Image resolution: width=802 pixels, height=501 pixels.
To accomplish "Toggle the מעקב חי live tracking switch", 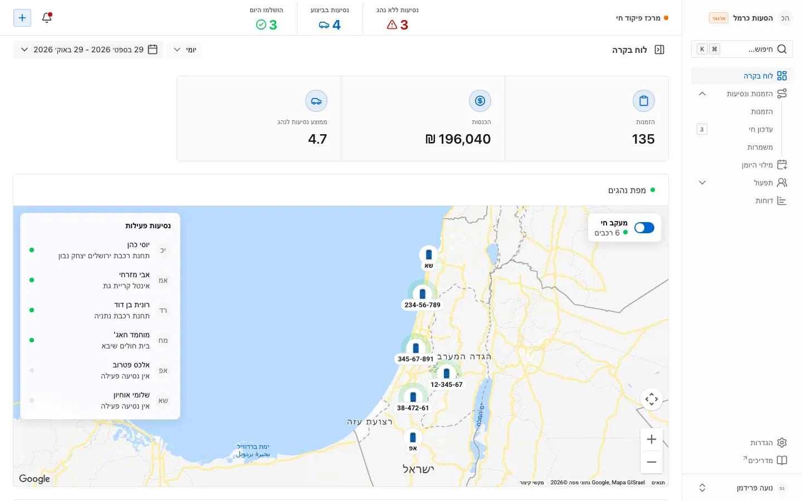I will [644, 228].
